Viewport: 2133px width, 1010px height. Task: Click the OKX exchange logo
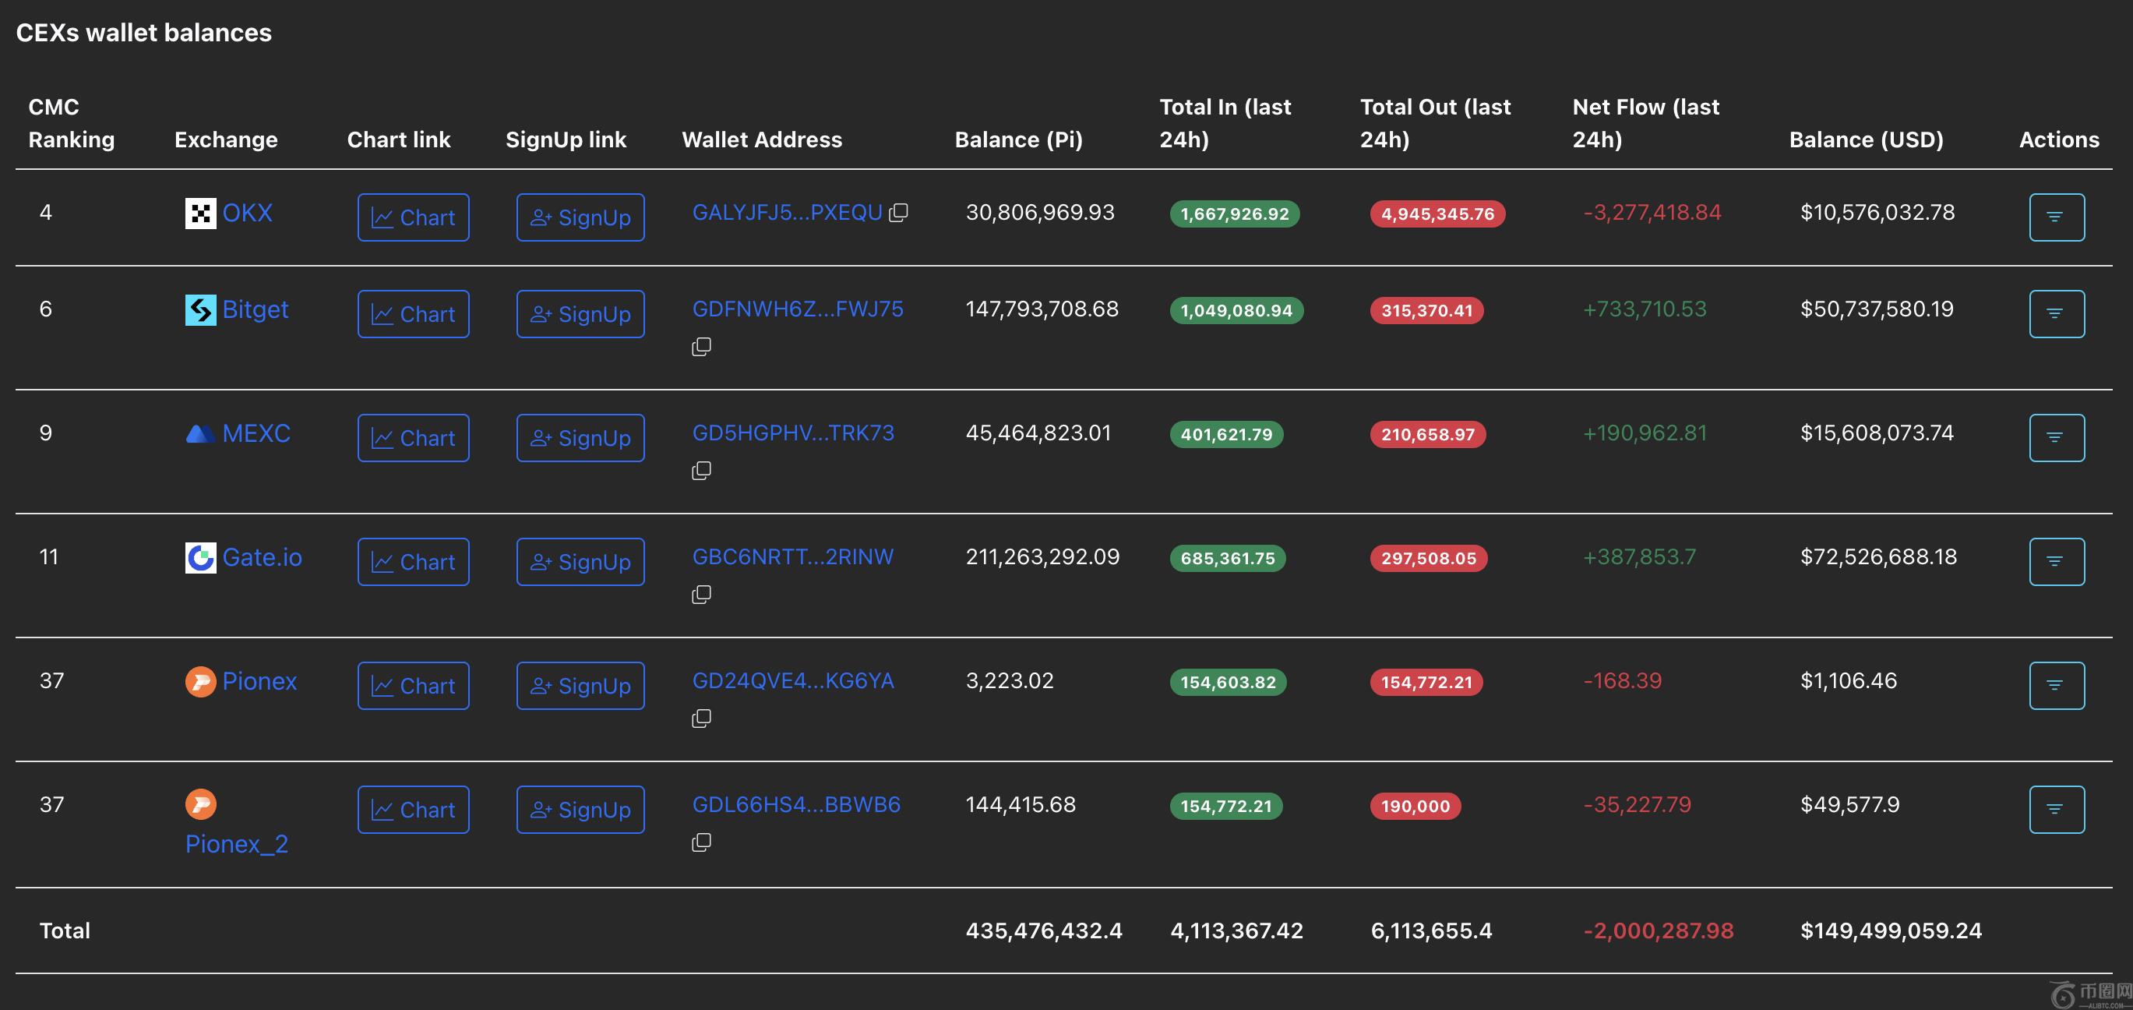coord(200,214)
